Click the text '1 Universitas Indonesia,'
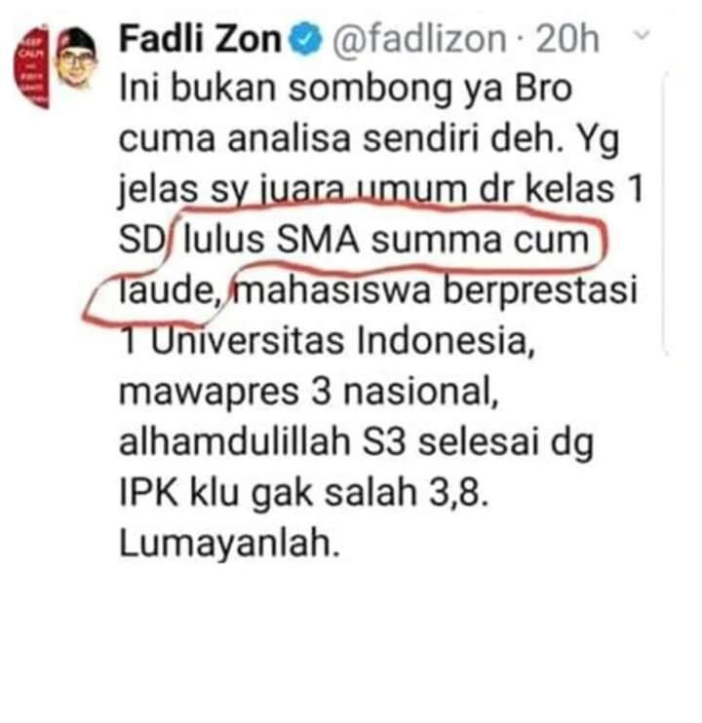Image resolution: width=702 pixels, height=723 pixels. [328, 342]
